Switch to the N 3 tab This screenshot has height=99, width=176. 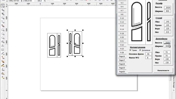coord(122,3)
